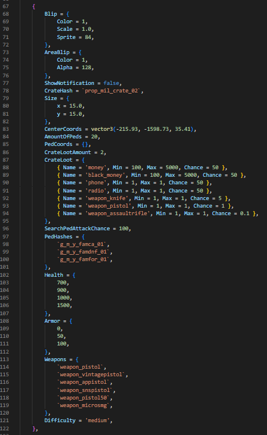
Task: Click the 'black_money' string
Action: click(105, 175)
